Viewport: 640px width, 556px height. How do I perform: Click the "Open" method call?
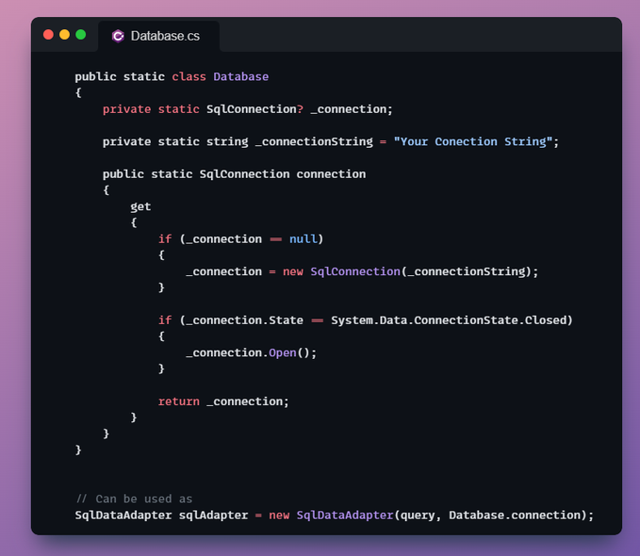point(283,352)
